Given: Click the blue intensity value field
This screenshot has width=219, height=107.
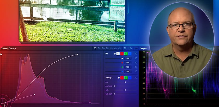Looking at the screenshot, I should click(x=128, y=71).
